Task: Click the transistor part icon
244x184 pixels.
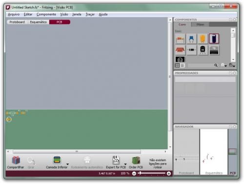Action: click(203, 50)
